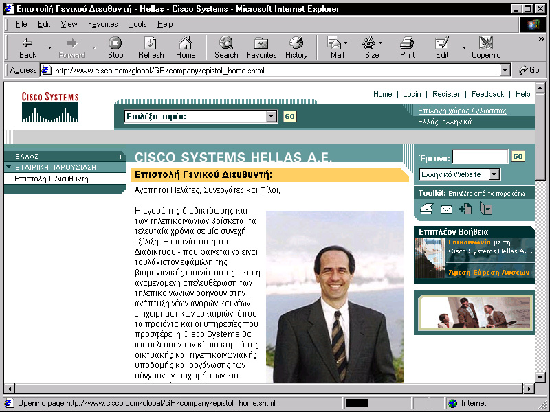Select Επιστολή Γ.Διευθυντή in sidebar
The height and width of the screenshot is (412, 550).
[x=52, y=179]
